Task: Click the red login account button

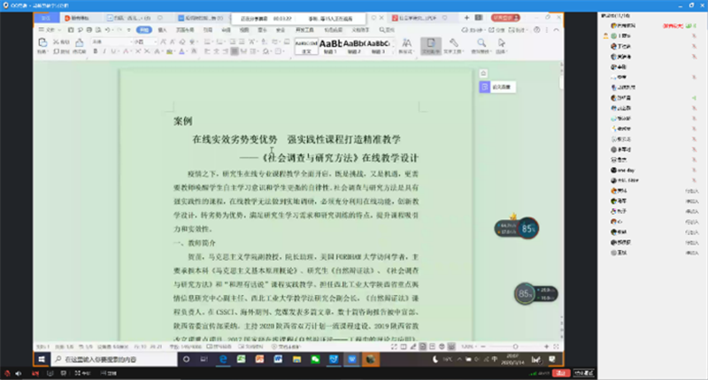Action: 505,18
